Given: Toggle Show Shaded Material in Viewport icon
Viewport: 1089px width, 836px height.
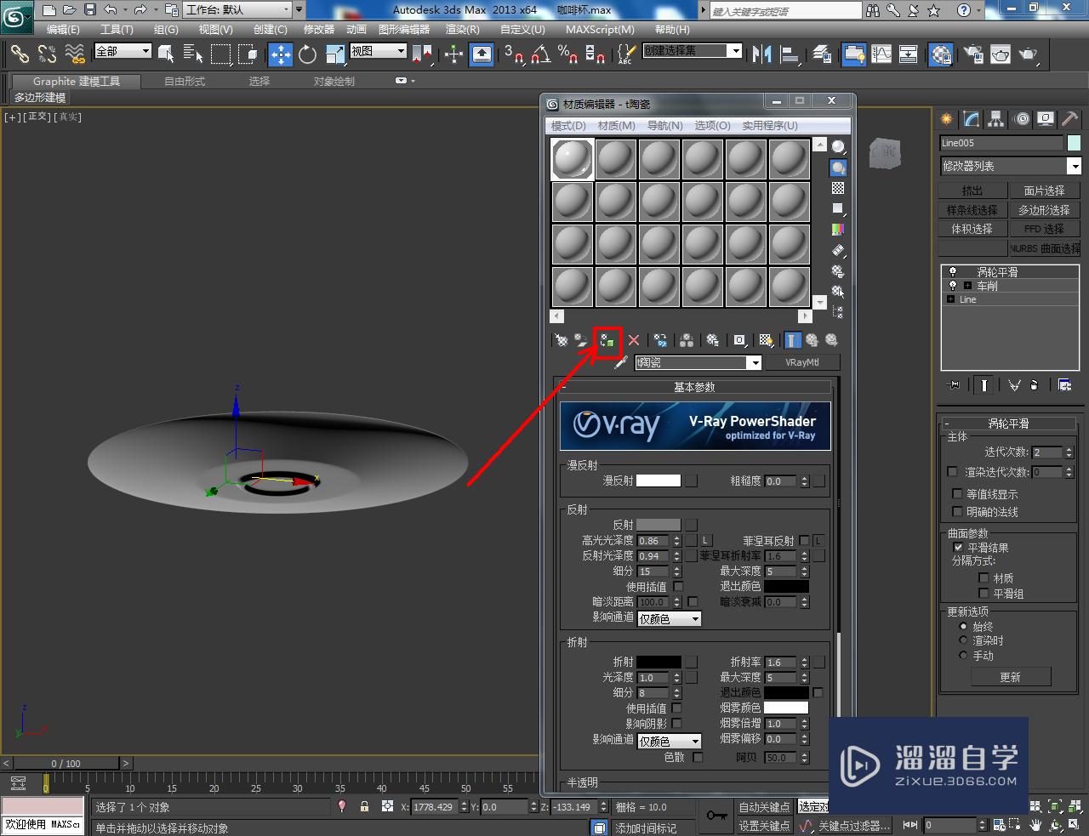Looking at the screenshot, I should pyautogui.click(x=766, y=340).
